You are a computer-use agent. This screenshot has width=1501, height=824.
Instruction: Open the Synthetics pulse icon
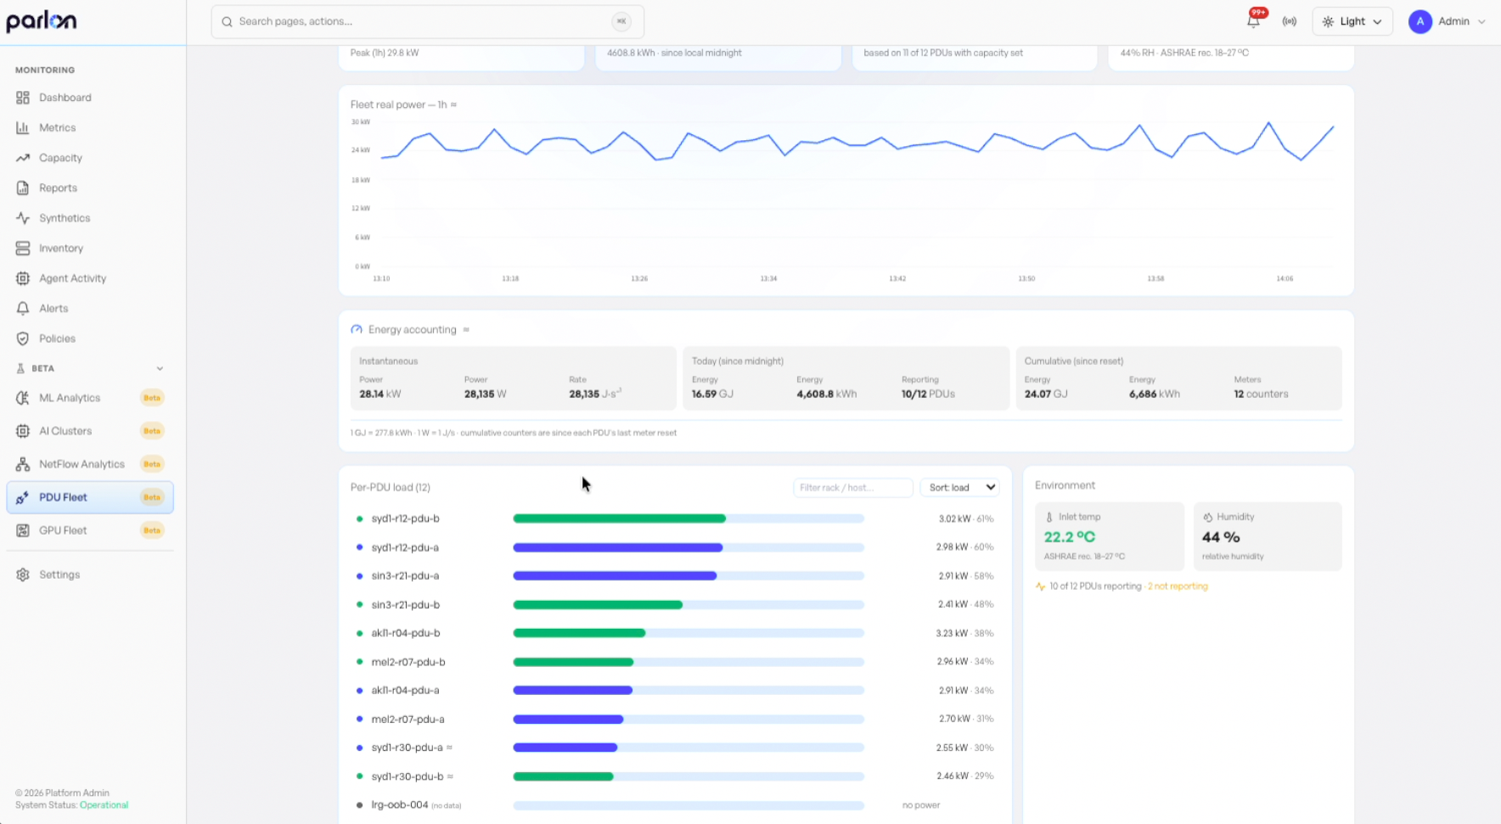[23, 218]
